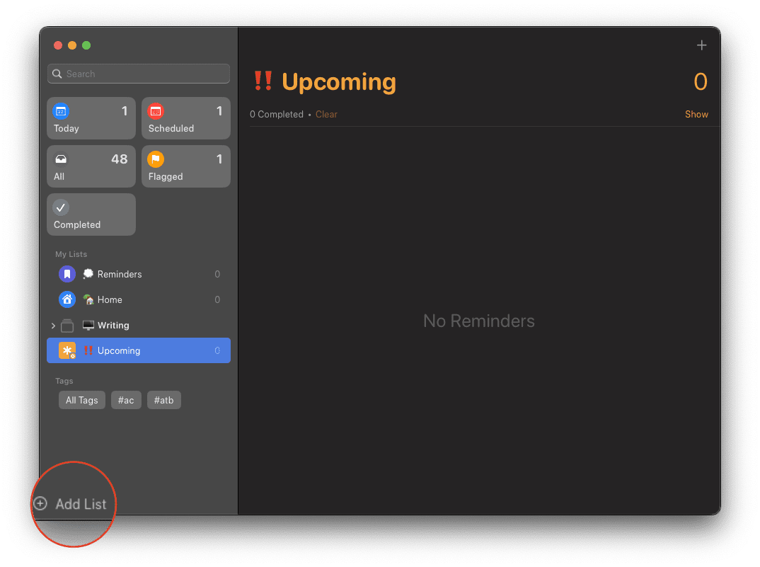Image resolution: width=760 pixels, height=567 pixels.
Task: Clear completed reminders link
Action: click(x=326, y=115)
